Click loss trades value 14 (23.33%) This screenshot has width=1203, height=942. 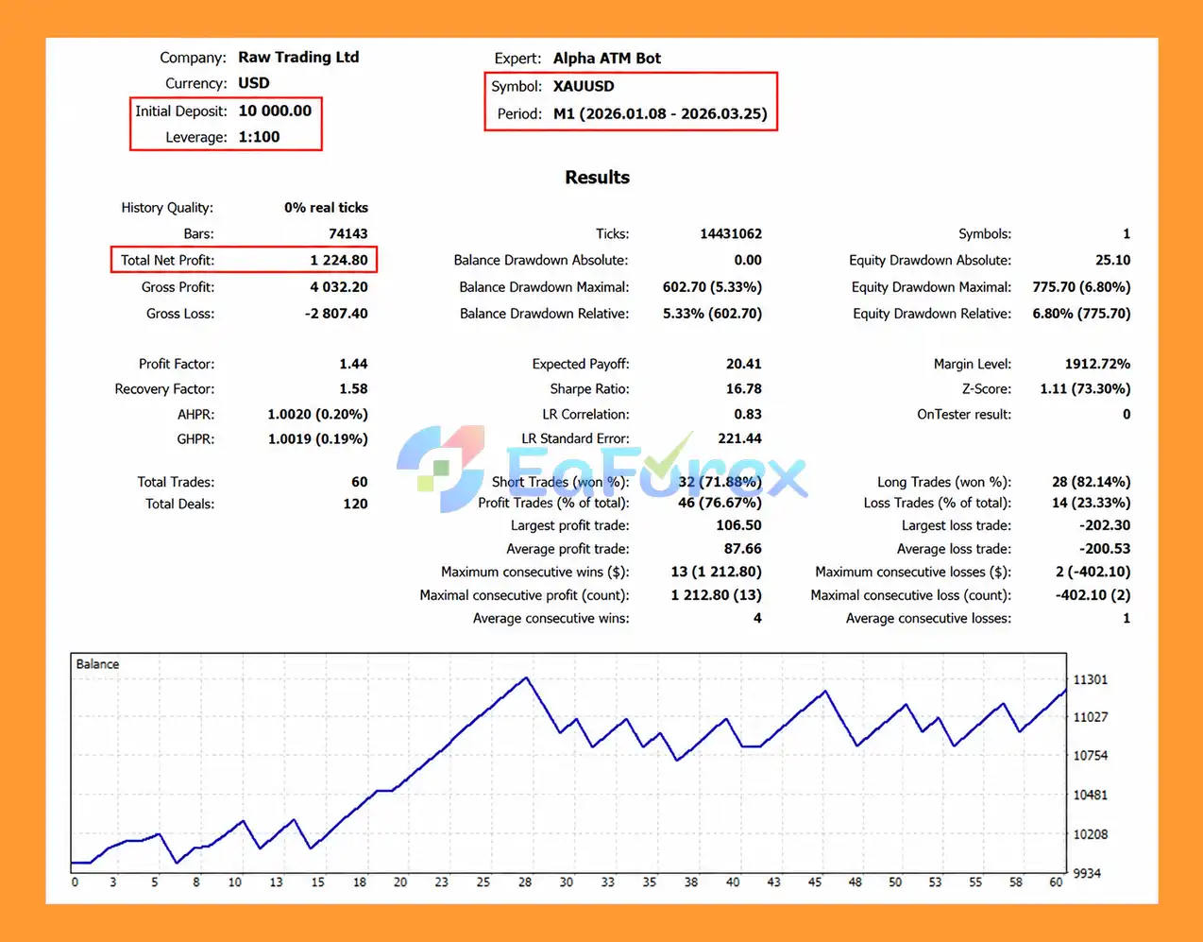[x=1091, y=503]
